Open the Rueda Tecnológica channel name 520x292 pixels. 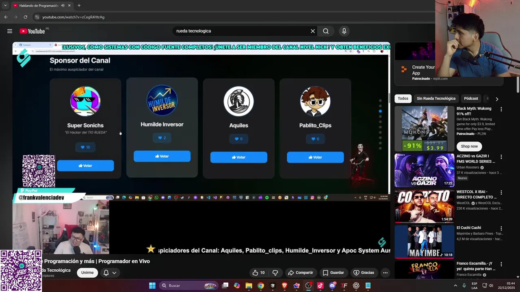click(x=56, y=270)
